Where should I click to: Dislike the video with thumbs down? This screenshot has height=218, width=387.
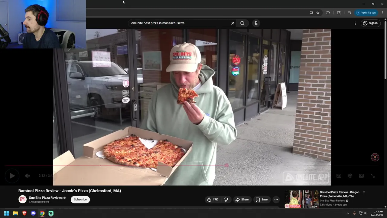[x=226, y=200]
